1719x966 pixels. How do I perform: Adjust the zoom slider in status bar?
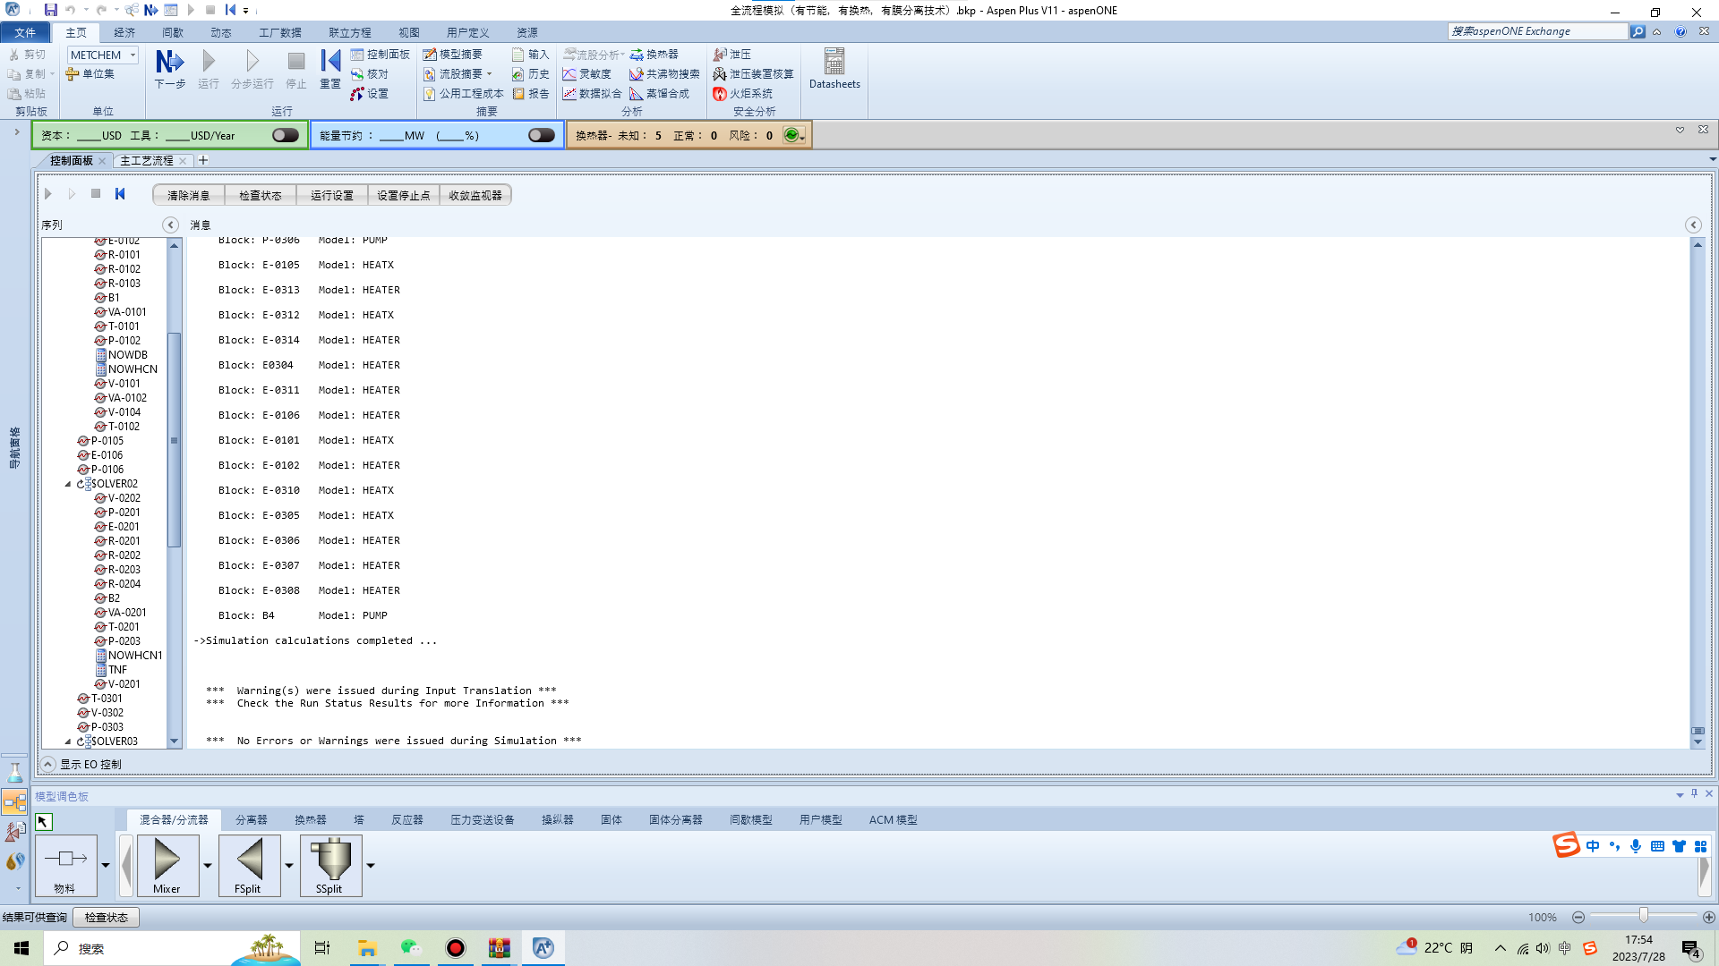[1643, 916]
